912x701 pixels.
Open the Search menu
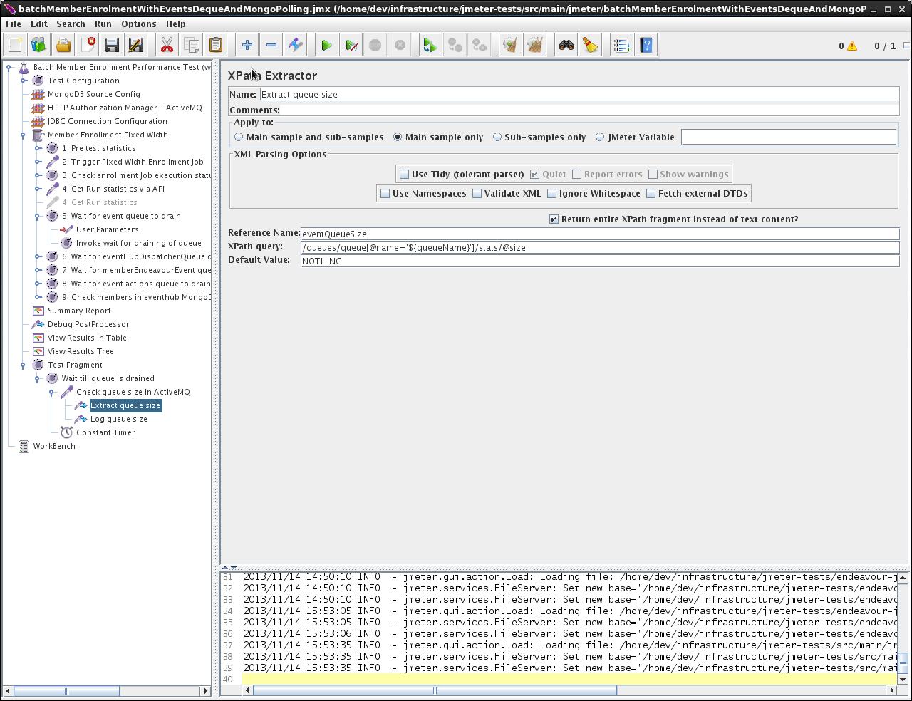[71, 24]
